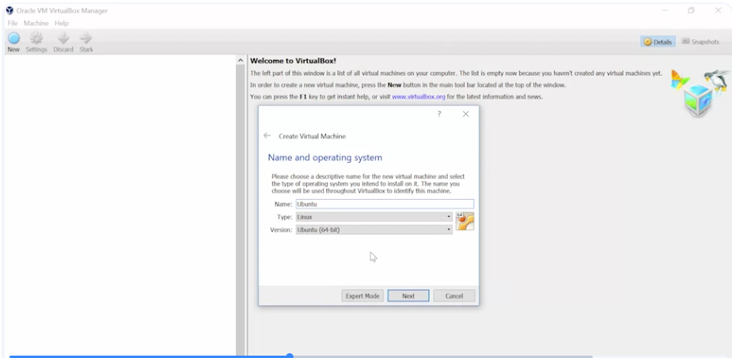The height and width of the screenshot is (358, 732).
Task: Open the Help menu
Action: pyautogui.click(x=62, y=23)
